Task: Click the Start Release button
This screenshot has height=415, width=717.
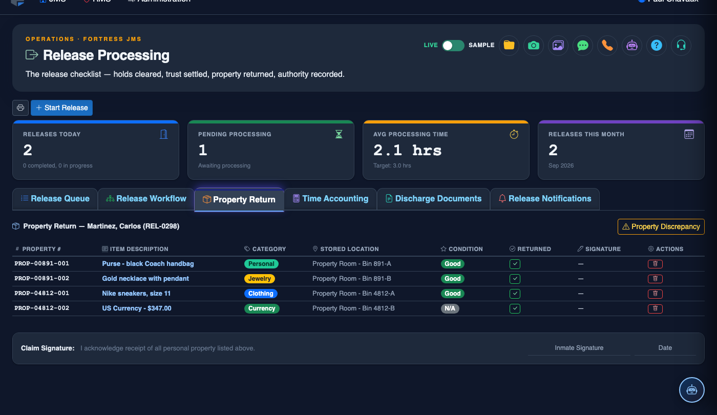Action: [61, 108]
